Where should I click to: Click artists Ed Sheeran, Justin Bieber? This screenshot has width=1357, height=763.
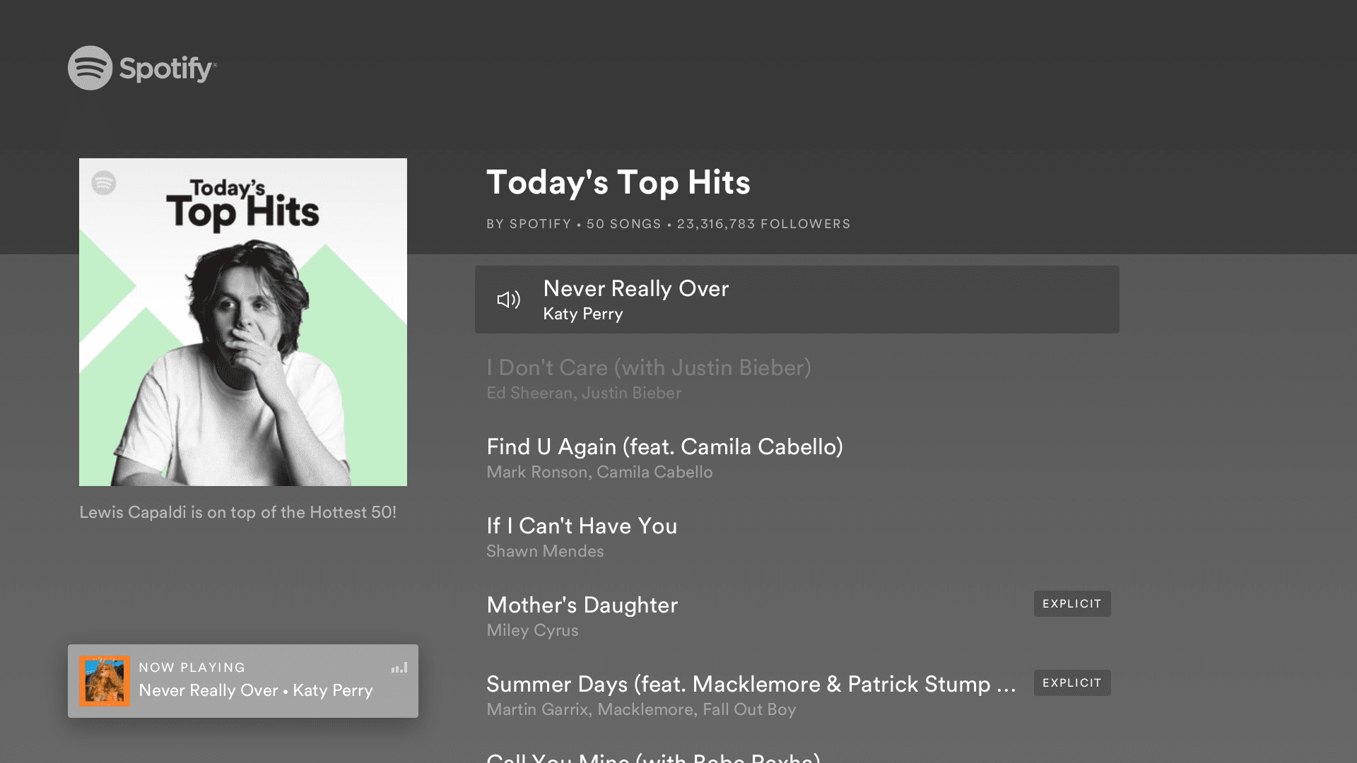(584, 393)
